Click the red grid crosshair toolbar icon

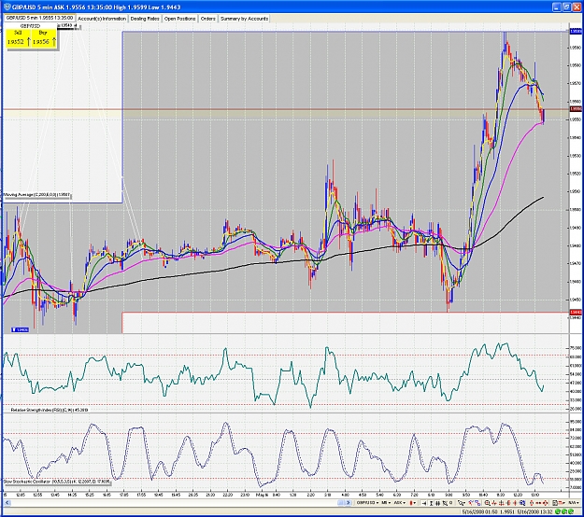[501, 503]
